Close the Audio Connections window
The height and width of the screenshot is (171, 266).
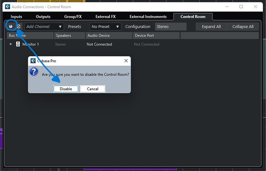256,7
